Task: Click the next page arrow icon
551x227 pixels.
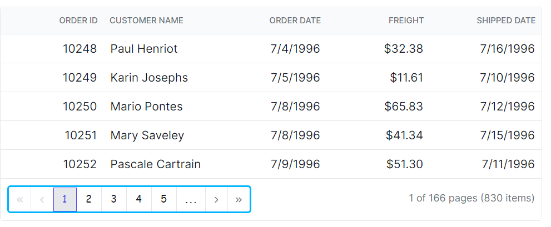Action: pyautogui.click(x=216, y=199)
